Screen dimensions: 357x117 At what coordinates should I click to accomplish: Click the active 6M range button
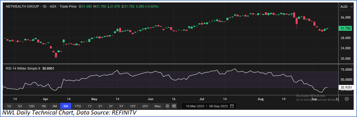[66, 106]
